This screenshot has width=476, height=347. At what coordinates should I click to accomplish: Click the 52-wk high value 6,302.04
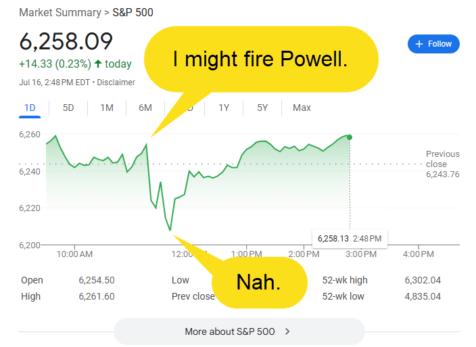point(423,280)
